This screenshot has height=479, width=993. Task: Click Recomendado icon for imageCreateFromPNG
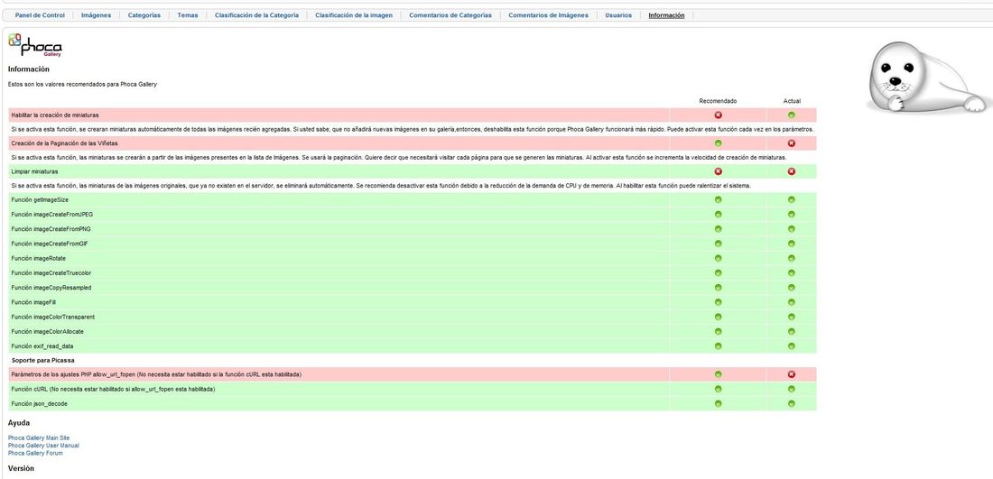click(x=718, y=228)
